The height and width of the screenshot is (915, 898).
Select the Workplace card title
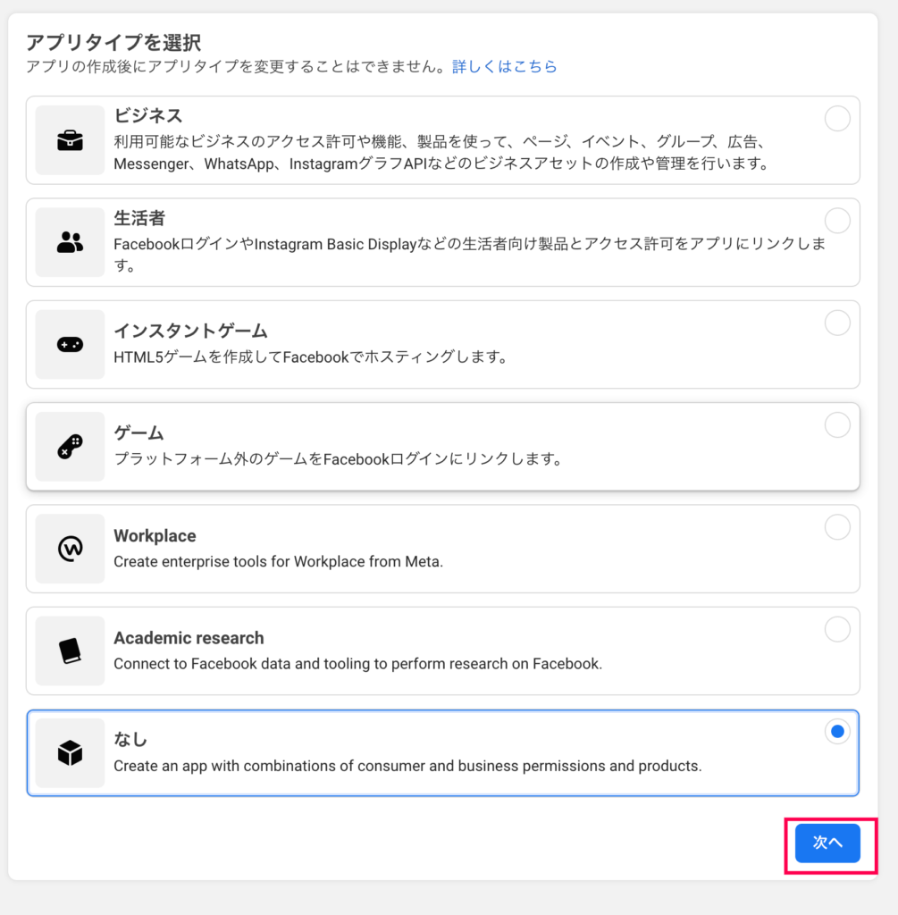coord(155,536)
